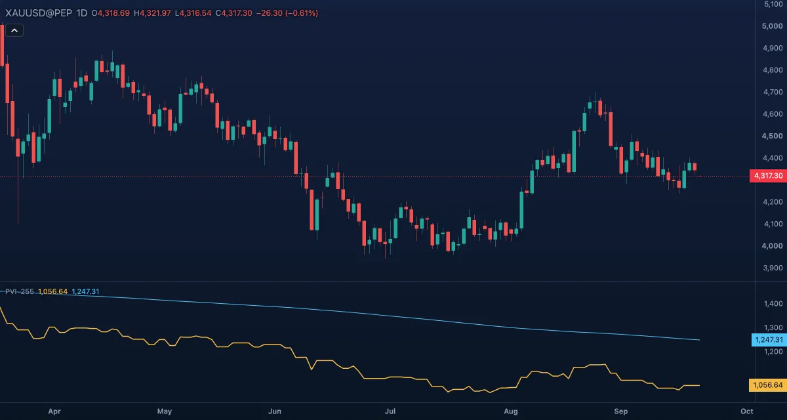Click the red 4,317.30 current price label

[767, 176]
